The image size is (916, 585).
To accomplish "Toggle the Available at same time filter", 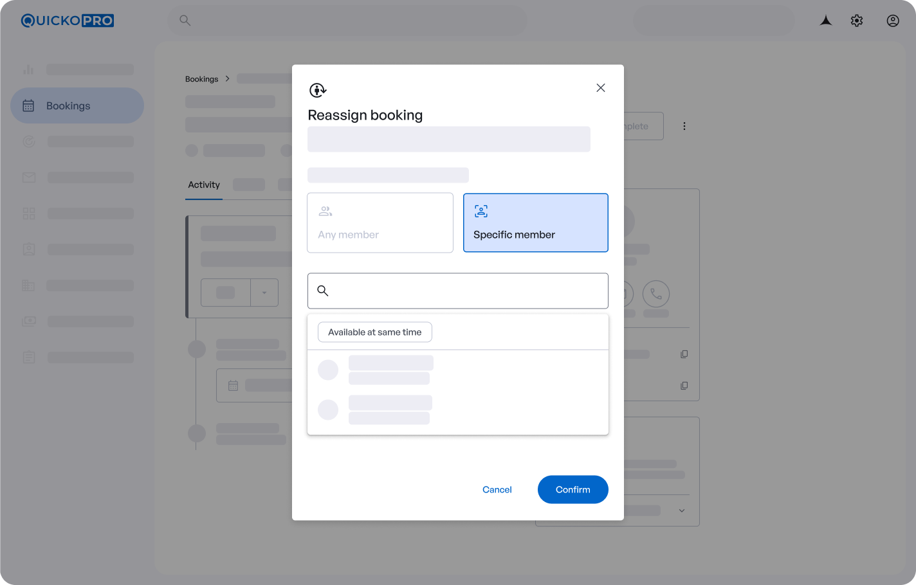I will click(x=374, y=332).
